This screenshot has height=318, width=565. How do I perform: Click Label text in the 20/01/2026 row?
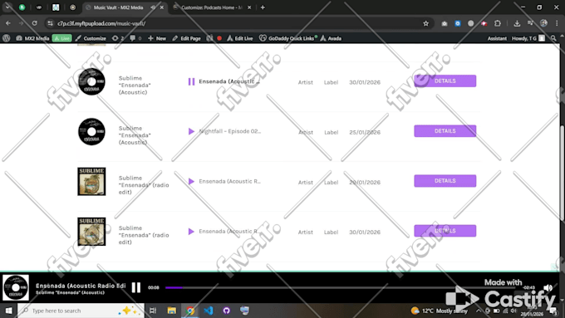click(x=332, y=182)
